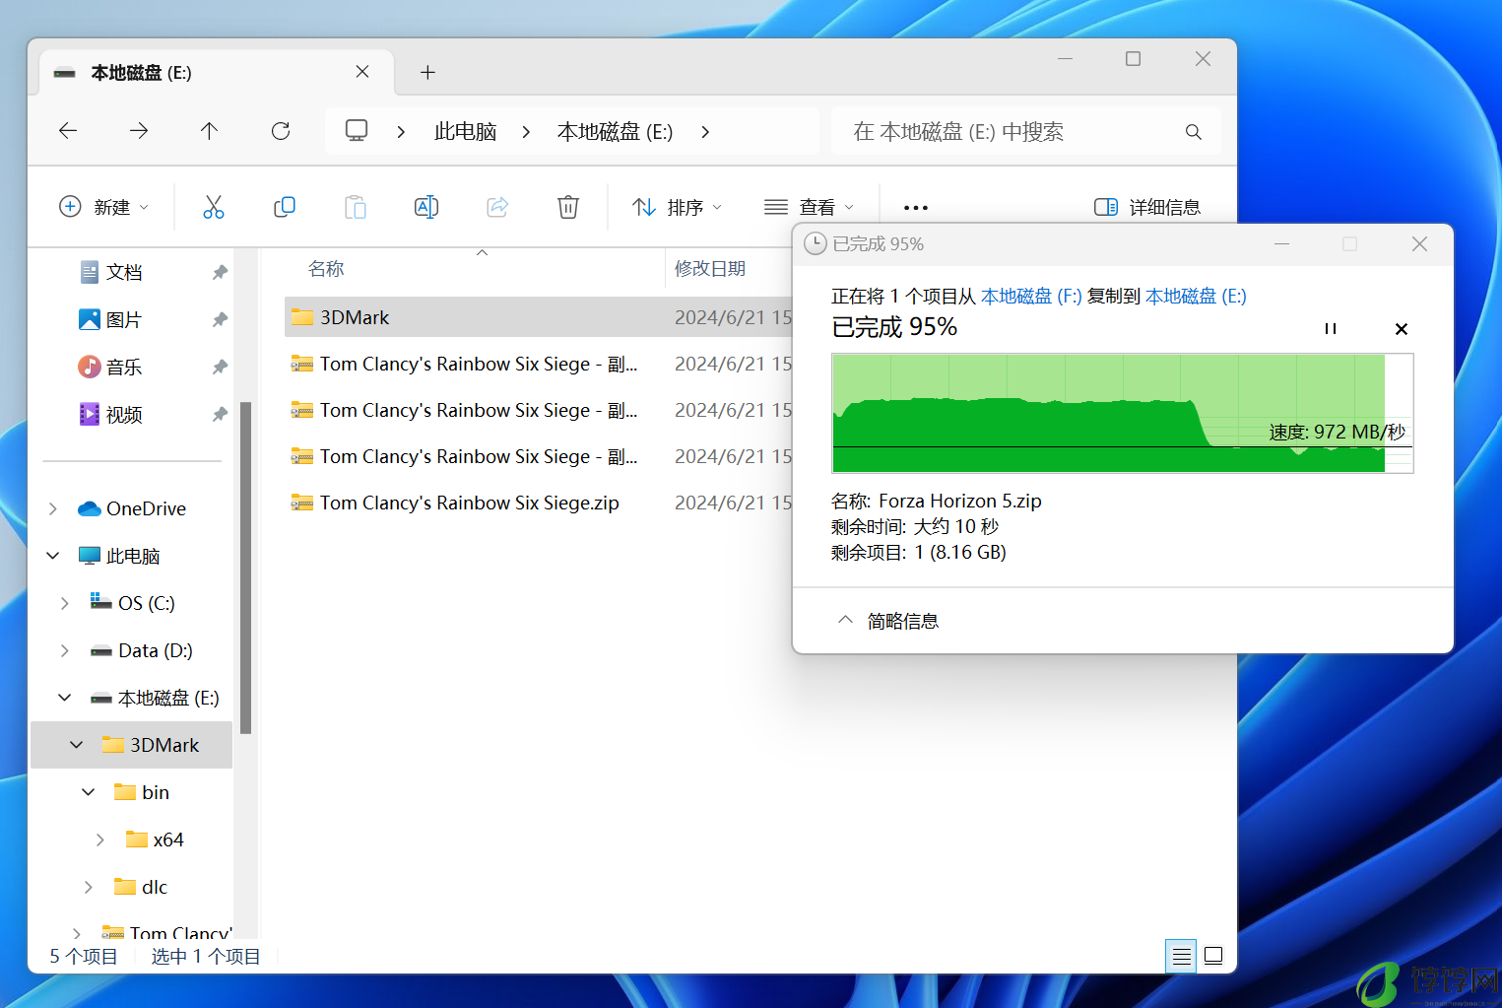Select OS (C:) drive in sidebar
Screen dimensions: 1502x1008
[x=132, y=603]
